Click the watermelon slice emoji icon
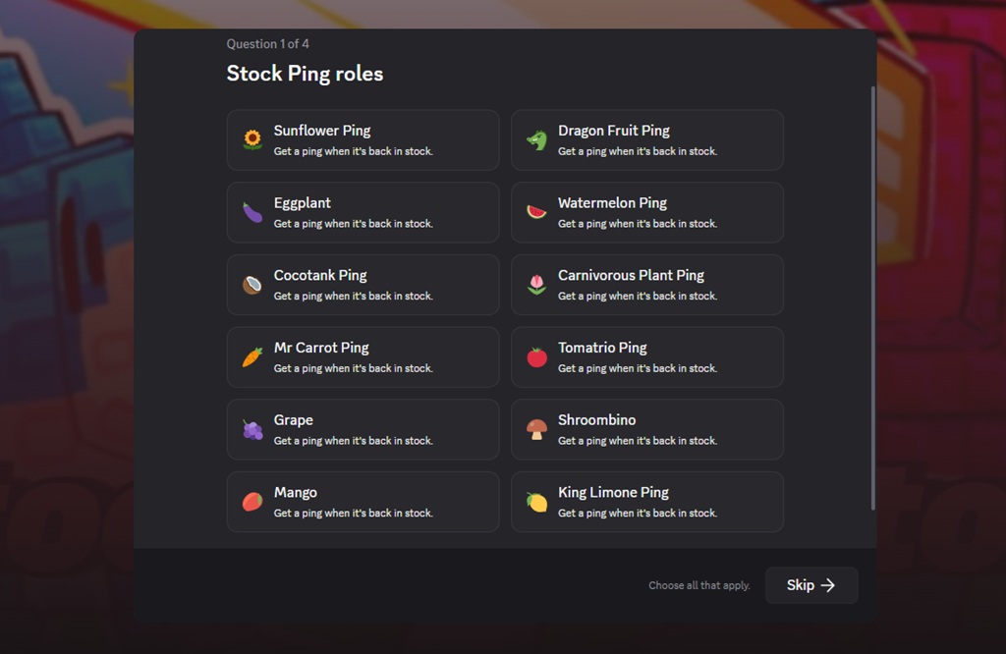1006x654 pixels. (536, 212)
